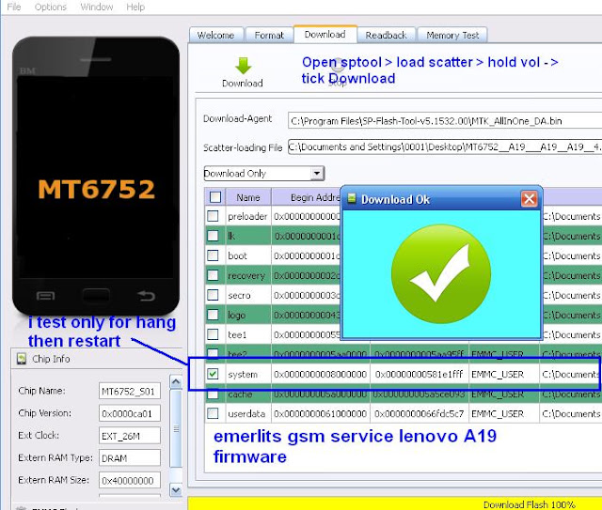Viewport: 602px width, 510px height.
Task: Check the preloader partition checkbox
Action: click(x=213, y=216)
